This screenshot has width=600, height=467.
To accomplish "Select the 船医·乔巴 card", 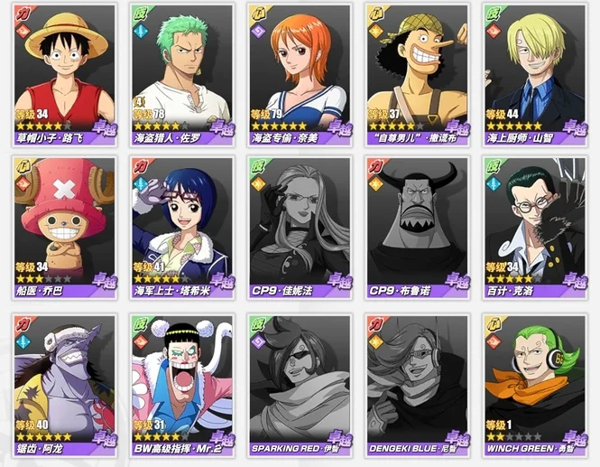I will 65,228.
